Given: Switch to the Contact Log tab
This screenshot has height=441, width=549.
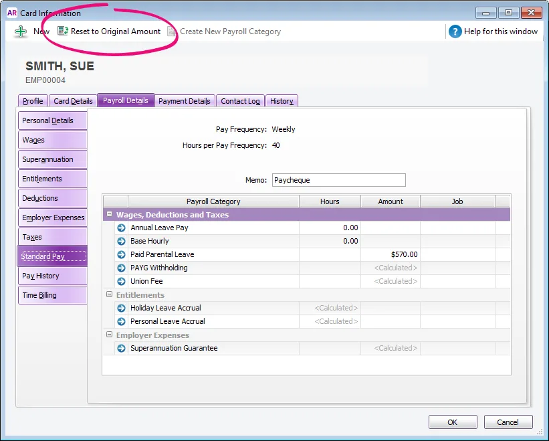Looking at the screenshot, I should point(240,100).
